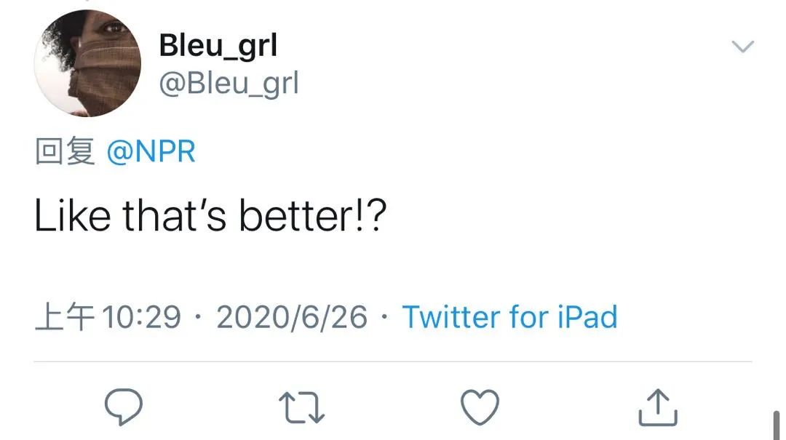Click the bold Bleu_grl display name
The height and width of the screenshot is (440, 786).
pyautogui.click(x=218, y=47)
